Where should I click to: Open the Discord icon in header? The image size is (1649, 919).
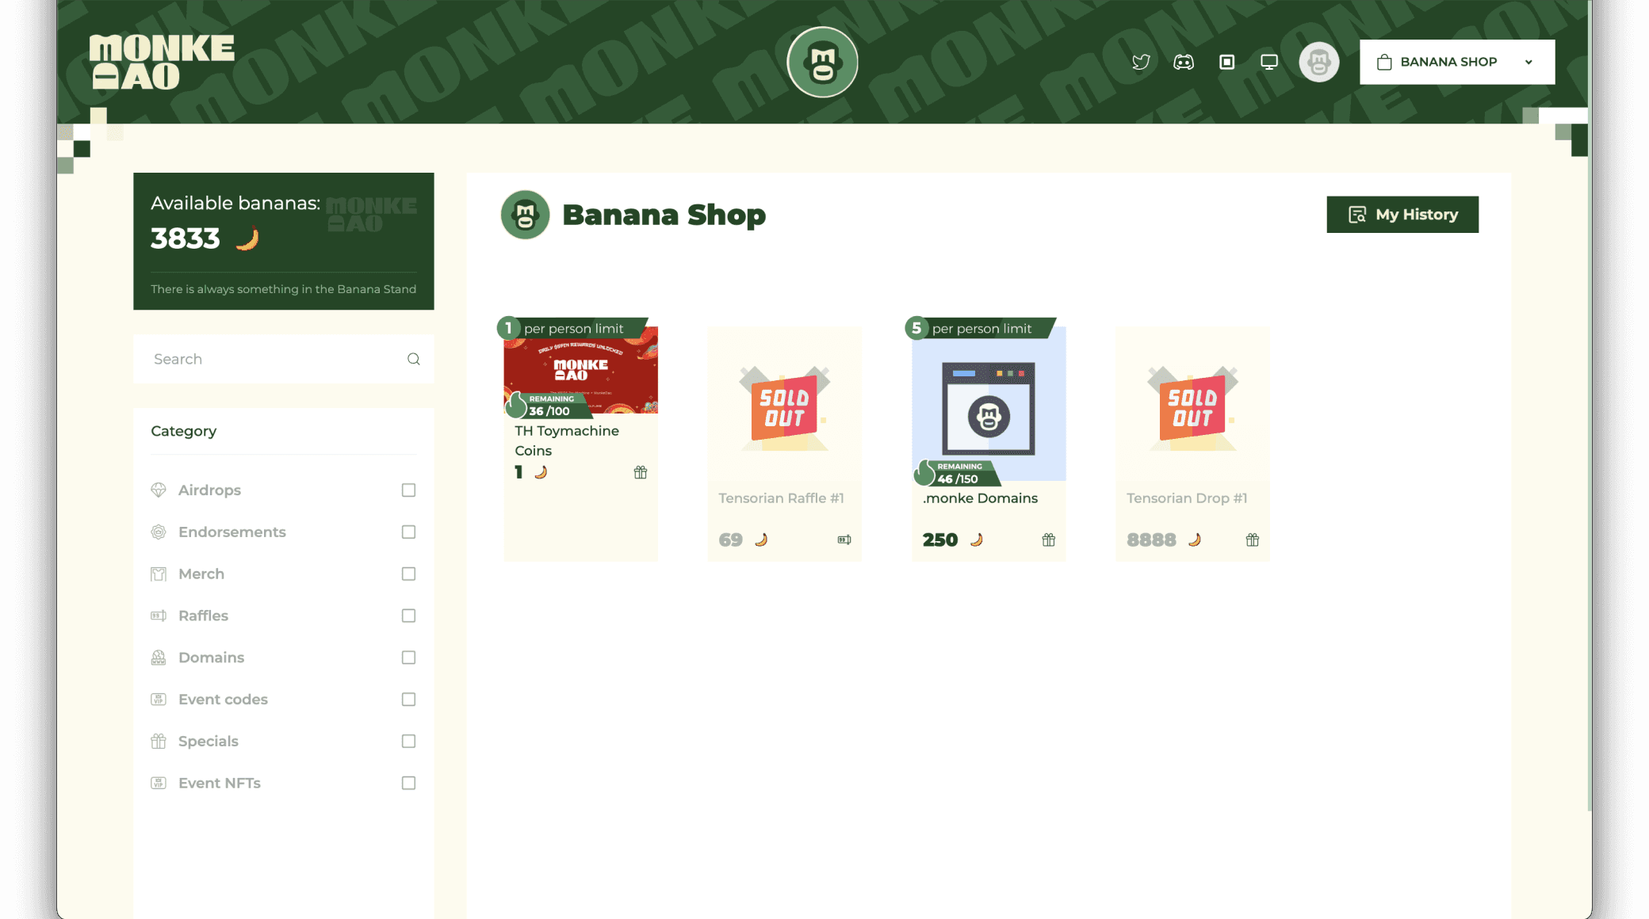click(1184, 62)
